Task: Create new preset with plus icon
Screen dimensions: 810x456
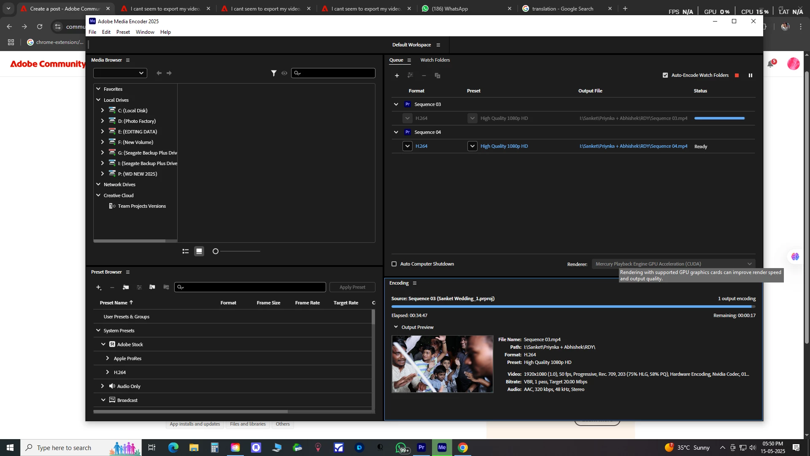Action: [x=98, y=288]
